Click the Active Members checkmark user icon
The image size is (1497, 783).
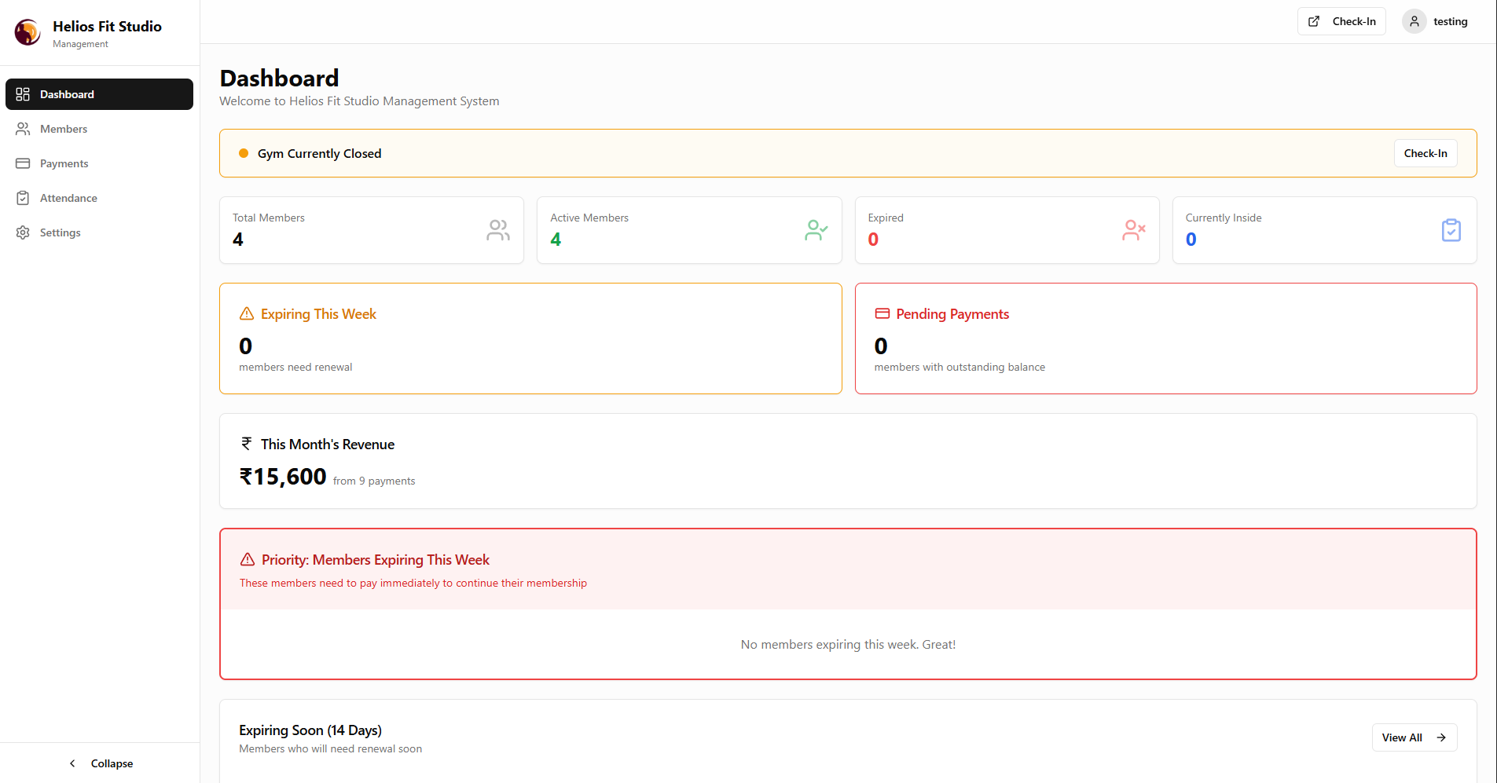(x=816, y=230)
